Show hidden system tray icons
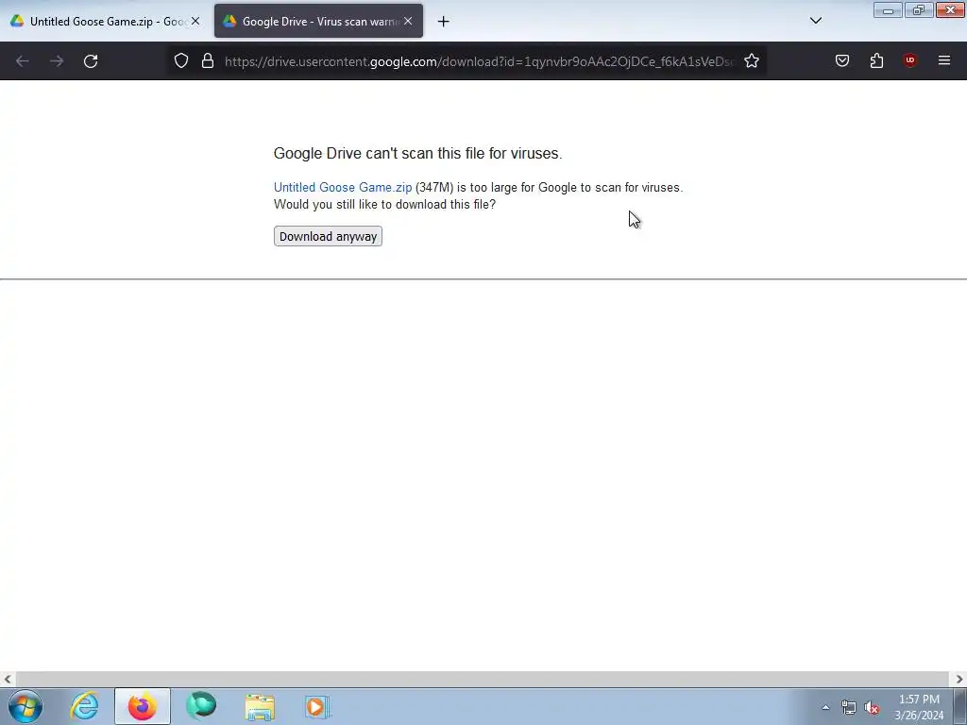 (825, 707)
